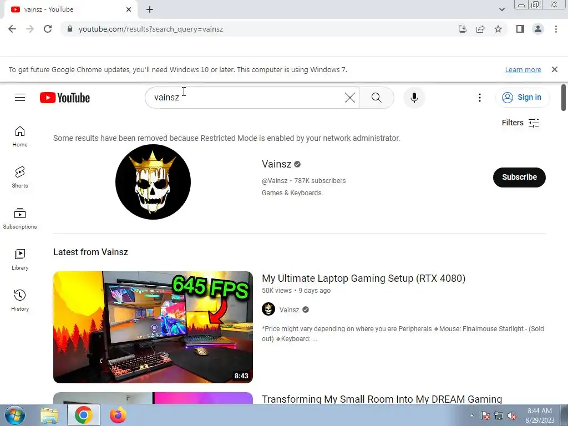Click the Learn more link in update bar

point(523,69)
